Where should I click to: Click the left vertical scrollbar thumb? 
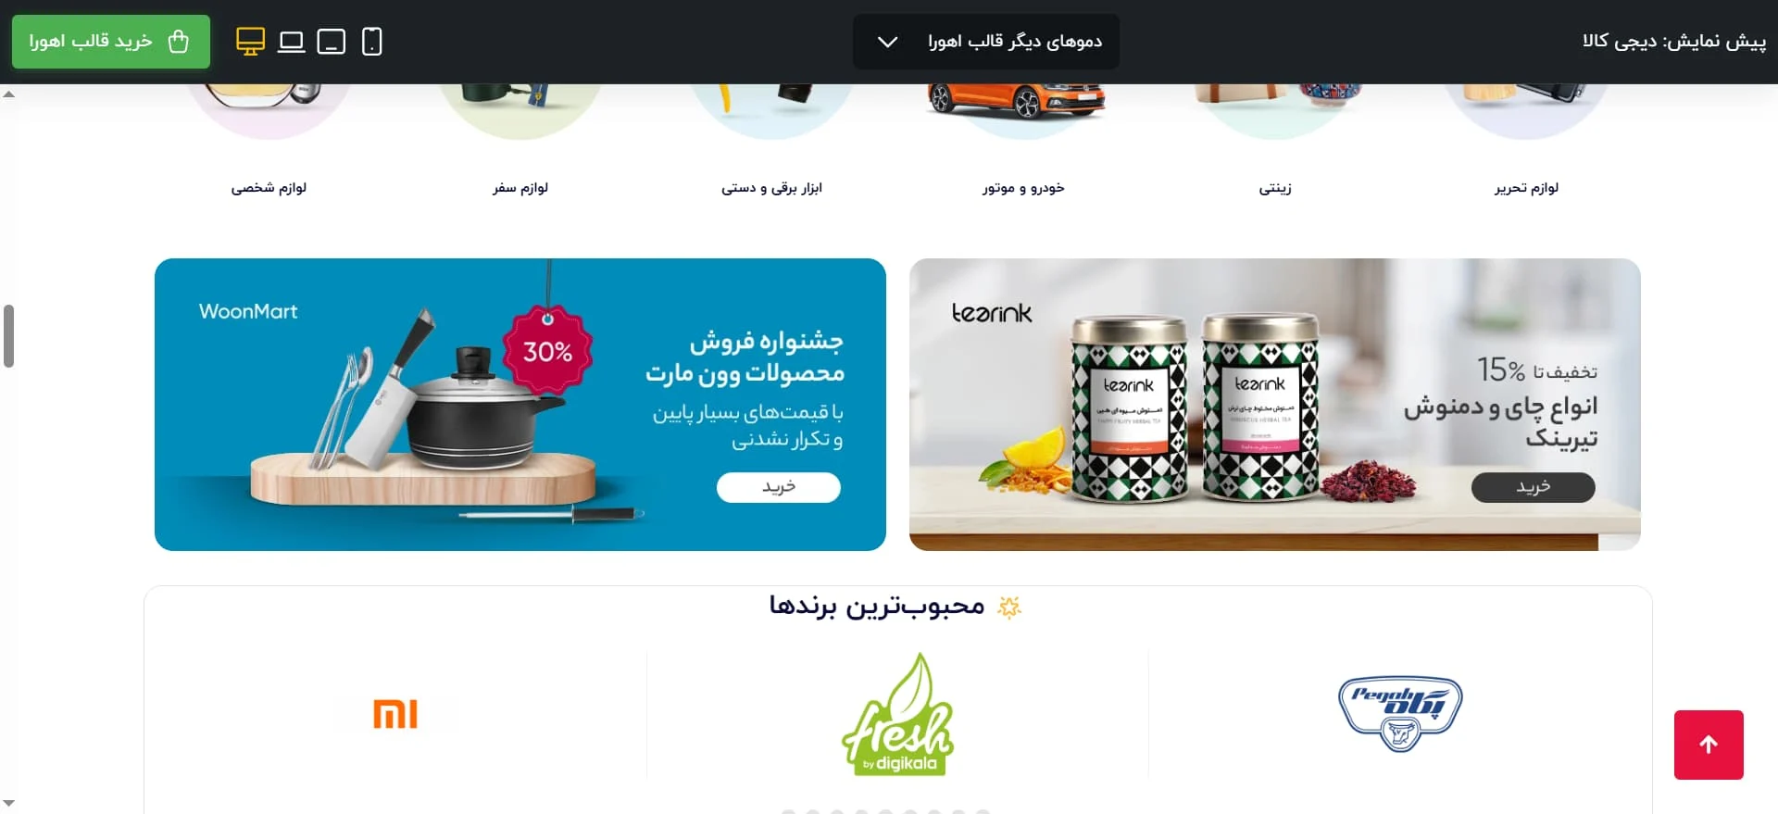click(x=9, y=335)
